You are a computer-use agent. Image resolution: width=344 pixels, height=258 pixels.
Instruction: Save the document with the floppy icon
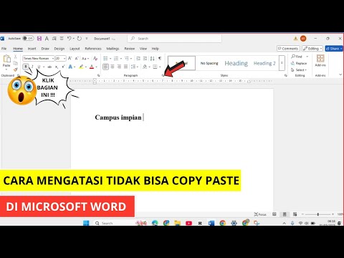[x=39, y=39]
